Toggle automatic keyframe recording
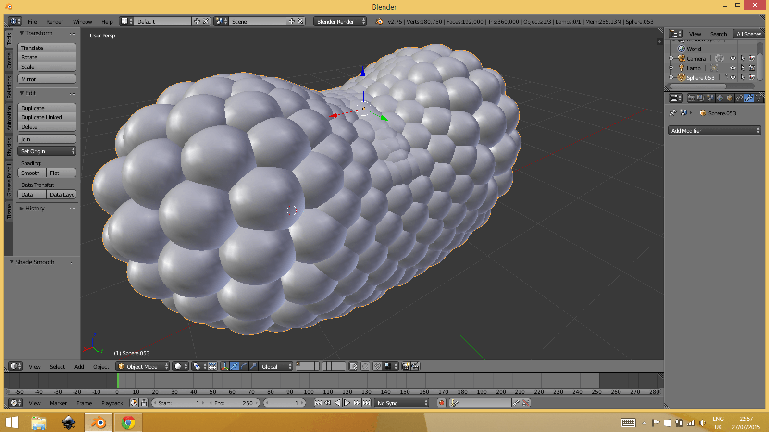The image size is (769, 432). [x=442, y=403]
